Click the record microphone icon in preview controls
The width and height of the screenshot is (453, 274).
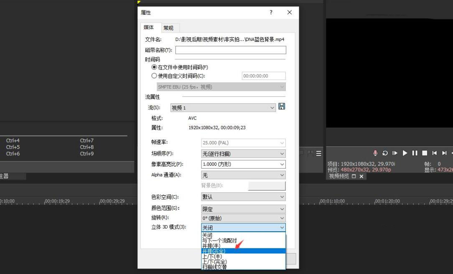(x=375, y=153)
